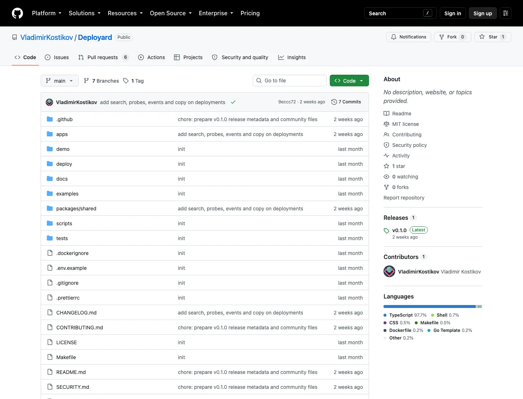Viewport: 523px width, 399px height.
Task: Switch to the Actions tab
Action: click(151, 57)
